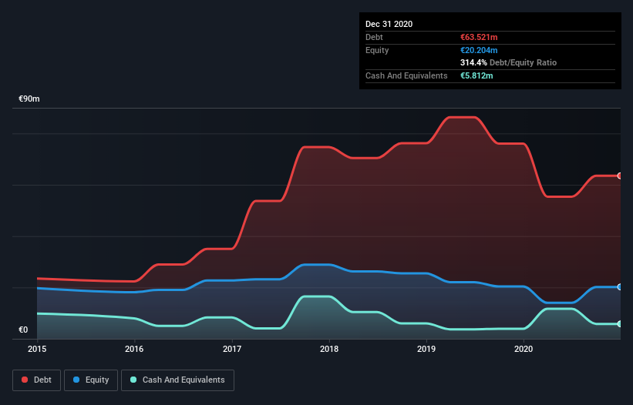
Task: Toggle the Equity series legend button
Action: 91,380
